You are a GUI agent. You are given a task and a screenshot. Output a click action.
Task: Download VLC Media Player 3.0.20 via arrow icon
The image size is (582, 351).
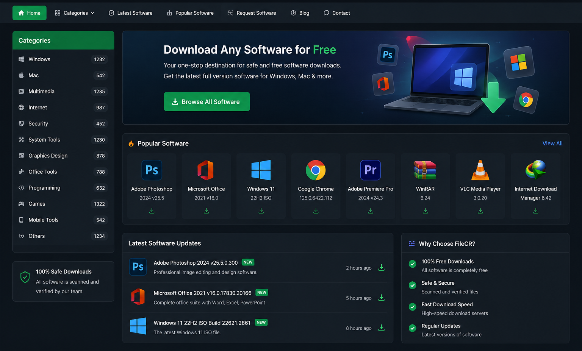tap(480, 211)
